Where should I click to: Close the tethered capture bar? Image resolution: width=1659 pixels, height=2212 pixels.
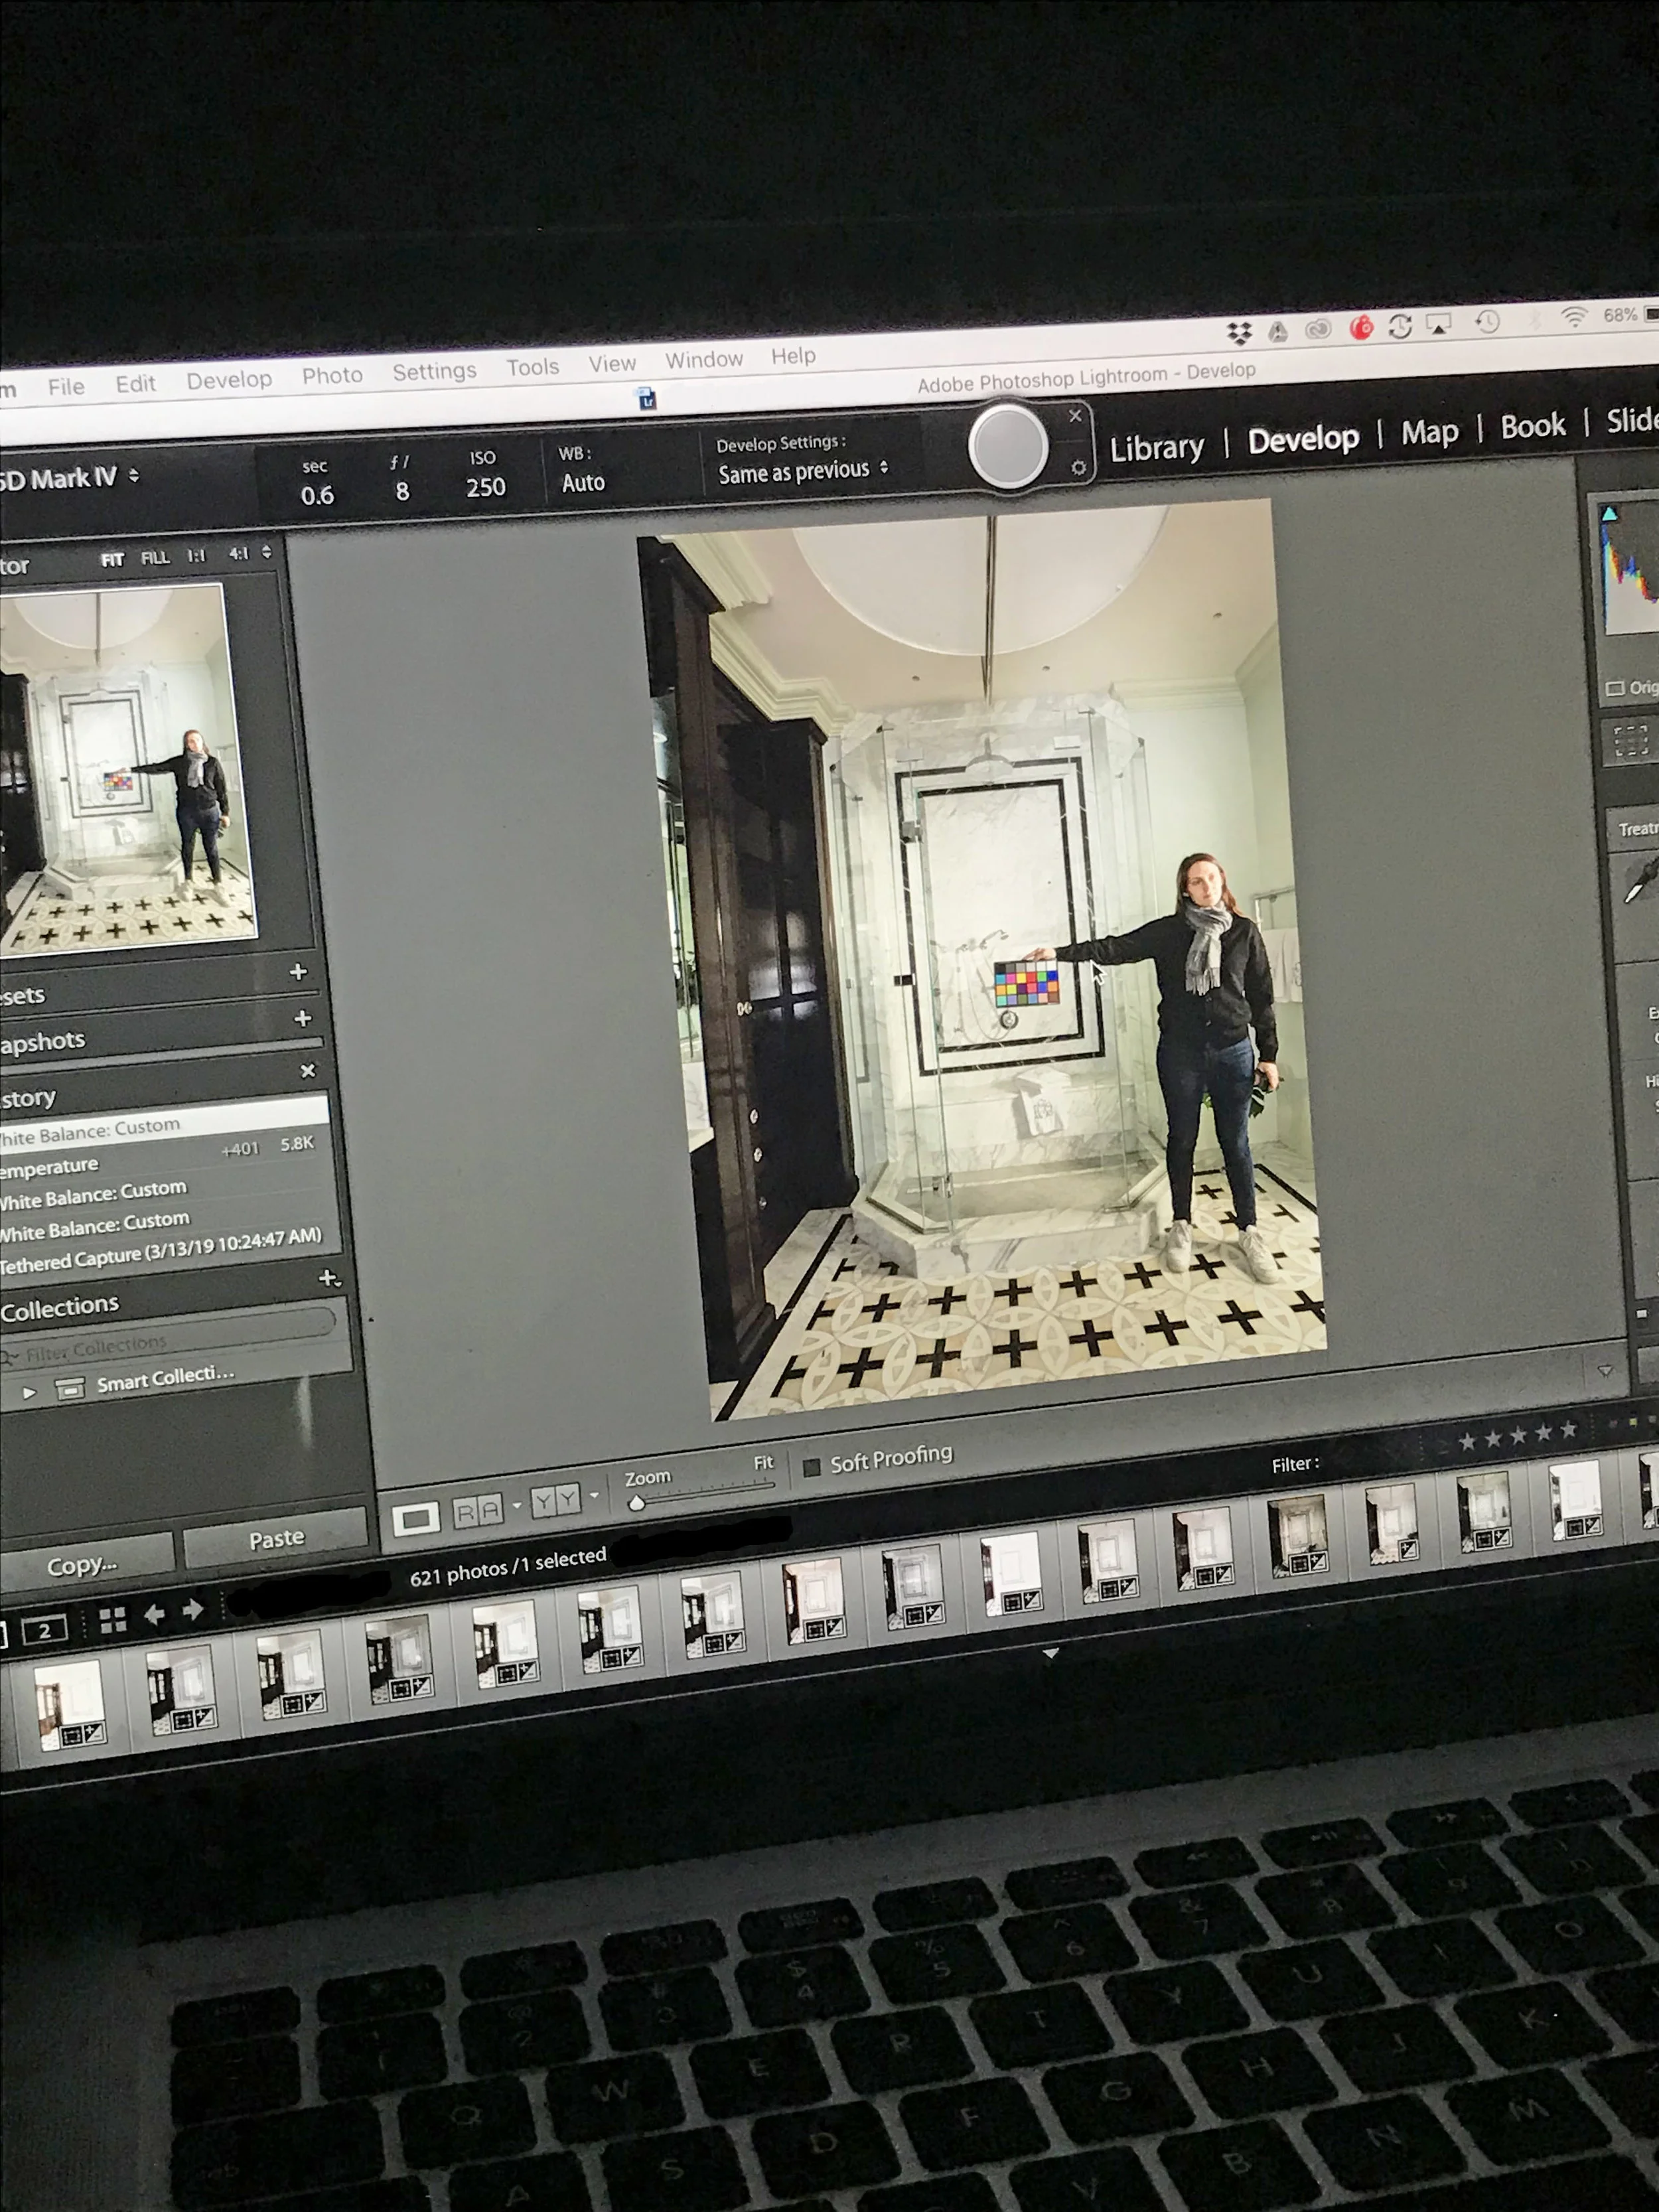1075,415
